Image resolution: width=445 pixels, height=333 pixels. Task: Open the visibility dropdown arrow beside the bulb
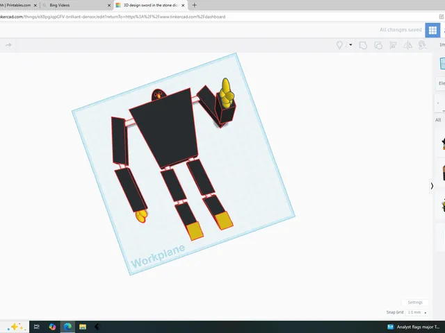pyautogui.click(x=350, y=44)
